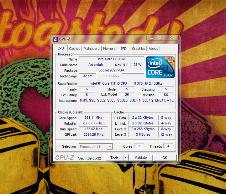Click the Name field Intel Core i3 370M
Viewport: 226px width, 194px height.
[x=111, y=59]
